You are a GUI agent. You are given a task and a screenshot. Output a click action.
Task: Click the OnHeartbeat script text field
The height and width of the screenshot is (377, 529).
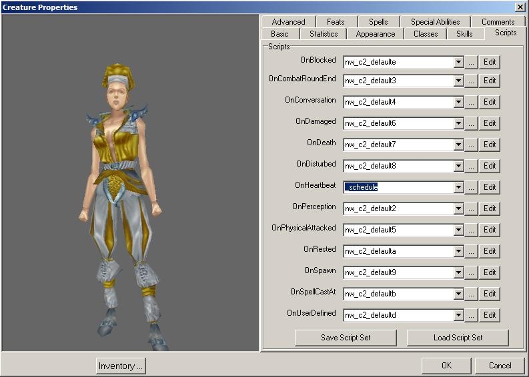coord(398,187)
